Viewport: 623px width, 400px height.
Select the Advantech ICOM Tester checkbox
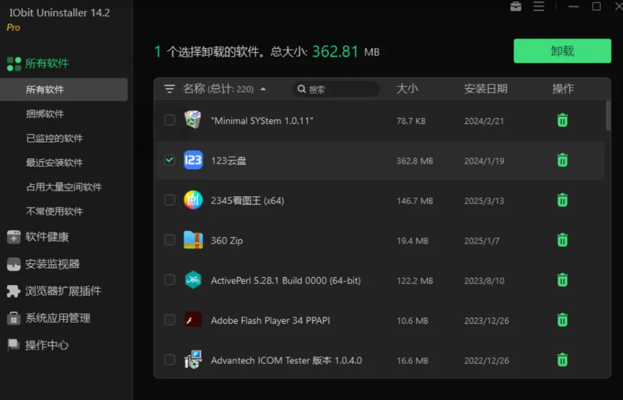pos(170,360)
